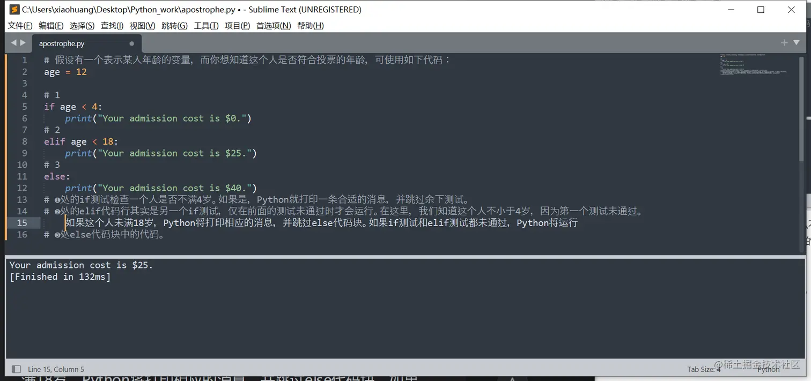Click the 'elif age < 18:' statement
This screenshot has height=381, width=811.
click(81, 141)
